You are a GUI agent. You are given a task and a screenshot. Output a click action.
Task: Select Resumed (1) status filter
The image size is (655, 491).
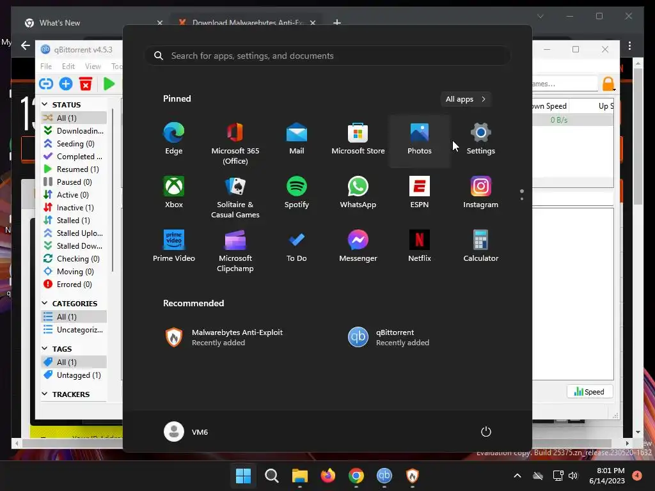(74, 169)
